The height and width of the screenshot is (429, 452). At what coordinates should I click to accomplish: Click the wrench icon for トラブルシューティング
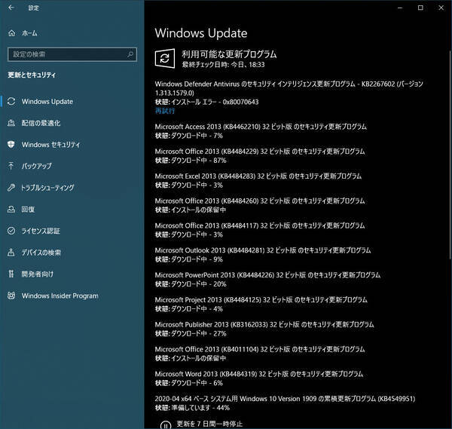(x=11, y=188)
